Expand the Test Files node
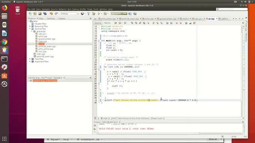Viewport: 255px width, 143px height. (x=30, y=59)
